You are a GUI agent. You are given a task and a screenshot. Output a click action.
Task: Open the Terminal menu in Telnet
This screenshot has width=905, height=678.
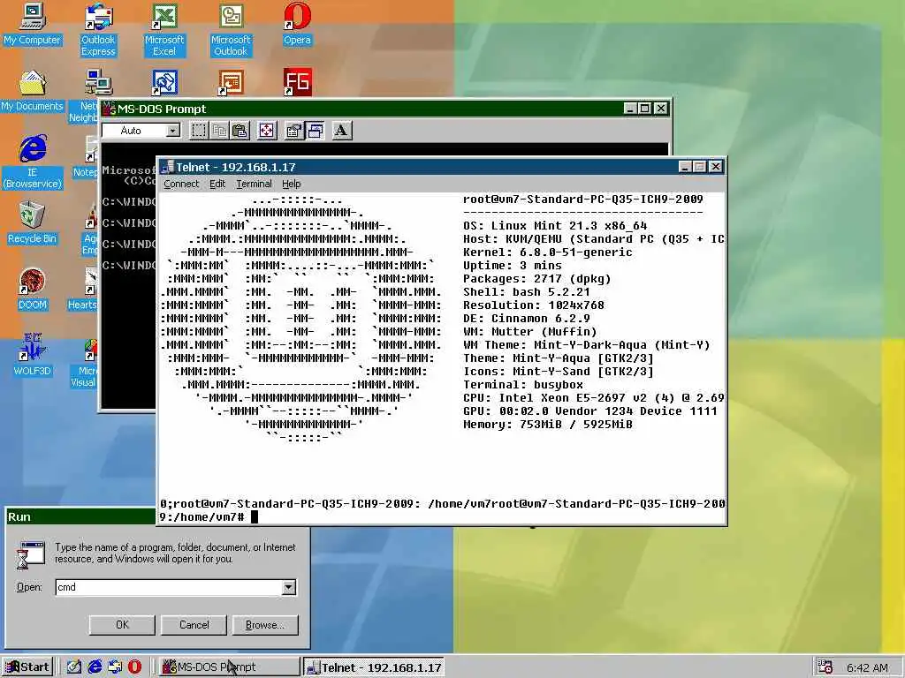click(x=254, y=184)
